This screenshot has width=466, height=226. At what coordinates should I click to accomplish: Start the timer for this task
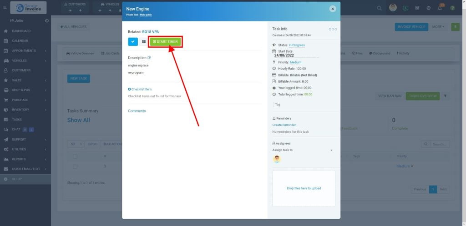(x=165, y=41)
